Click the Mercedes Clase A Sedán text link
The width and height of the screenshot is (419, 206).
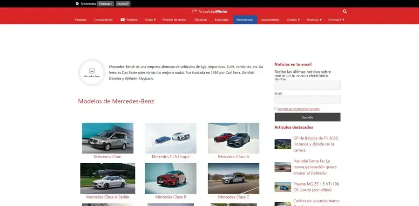pos(108,197)
